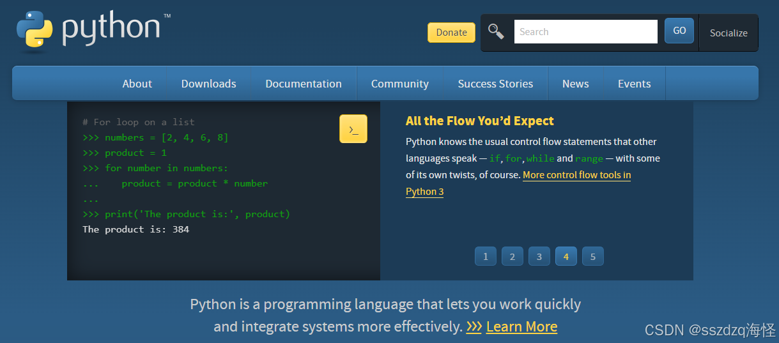Click the 'product = product * number' line

click(x=175, y=183)
